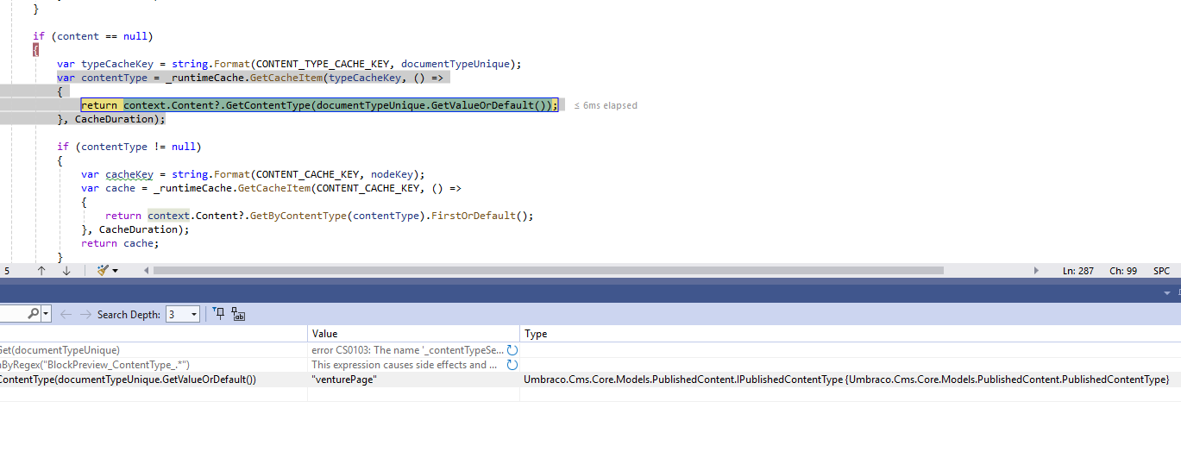Click the watch search input field
The image size is (1181, 458).
tap(12, 314)
